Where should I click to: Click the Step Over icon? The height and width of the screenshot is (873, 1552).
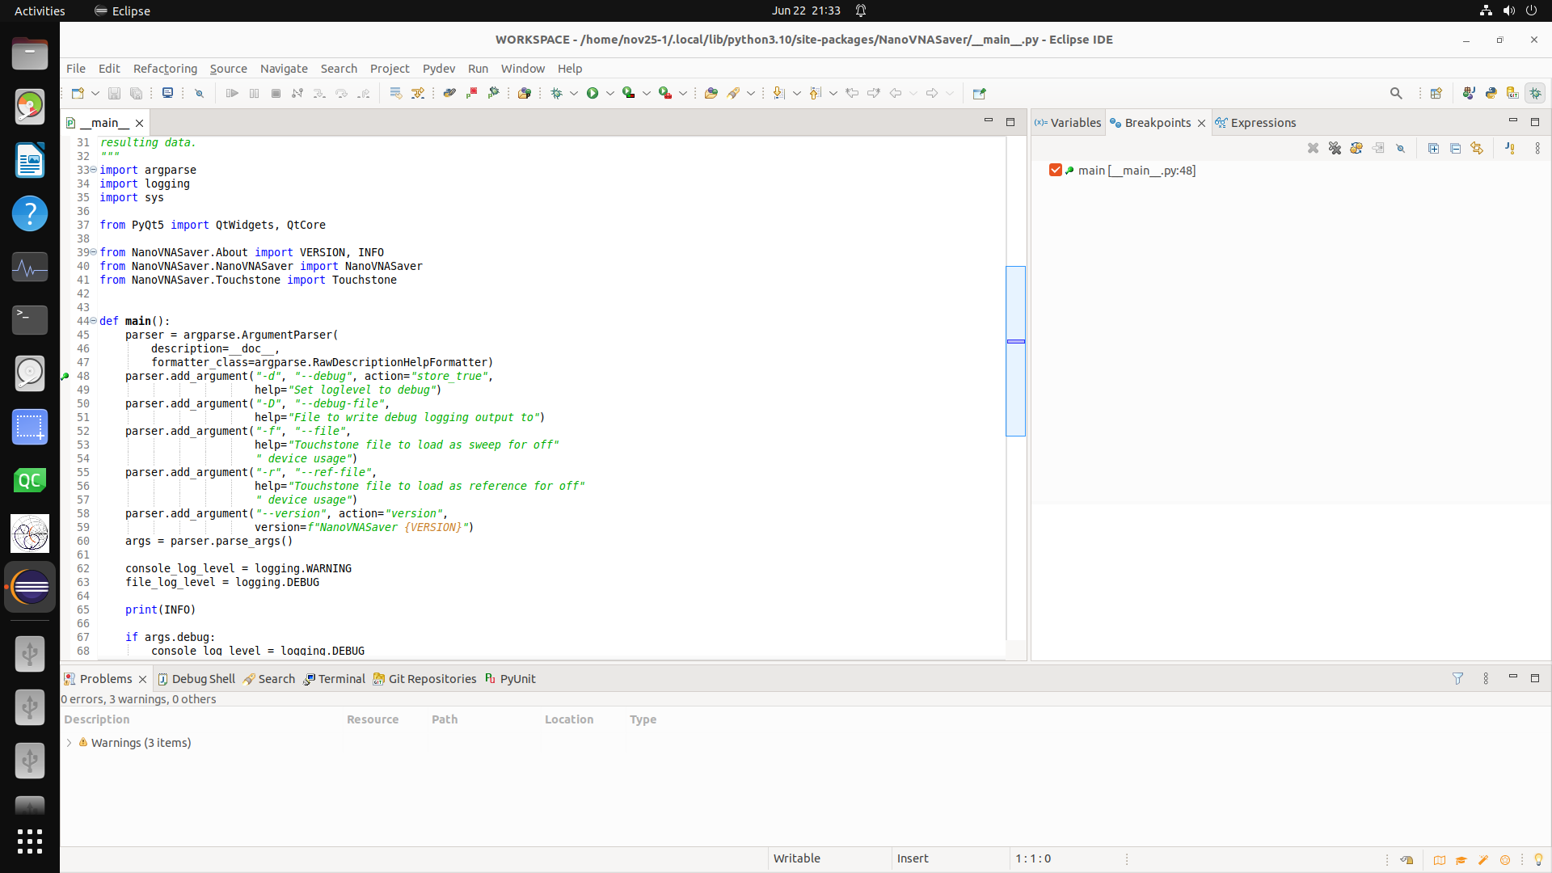pos(341,94)
